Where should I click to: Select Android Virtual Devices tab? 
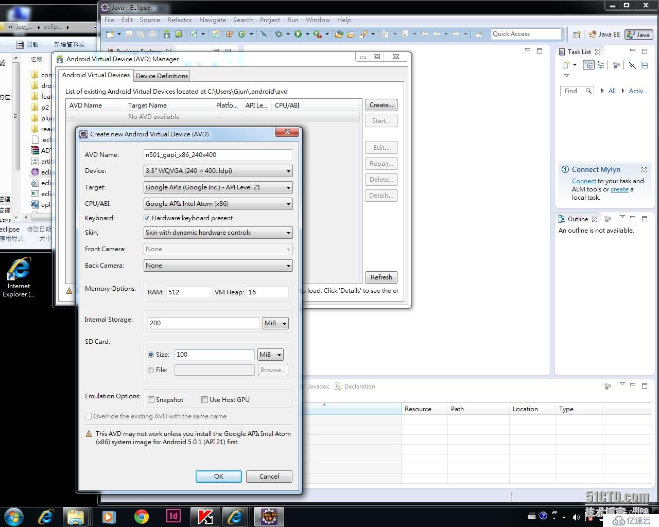(96, 75)
